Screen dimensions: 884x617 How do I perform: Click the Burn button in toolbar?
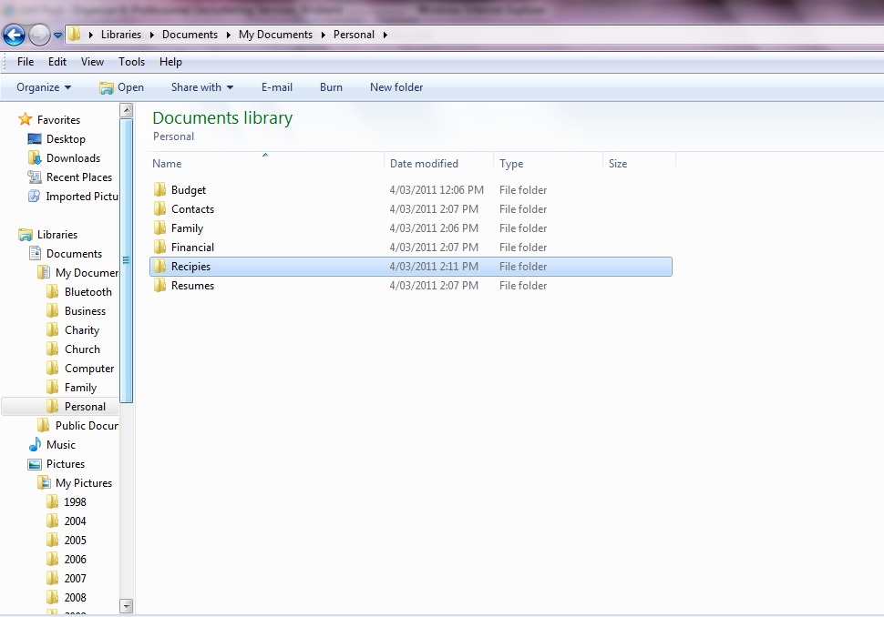[x=331, y=87]
